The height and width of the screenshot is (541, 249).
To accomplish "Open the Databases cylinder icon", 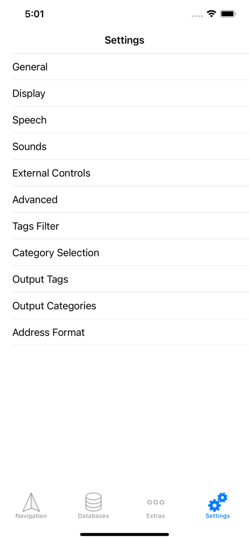I will click(94, 502).
